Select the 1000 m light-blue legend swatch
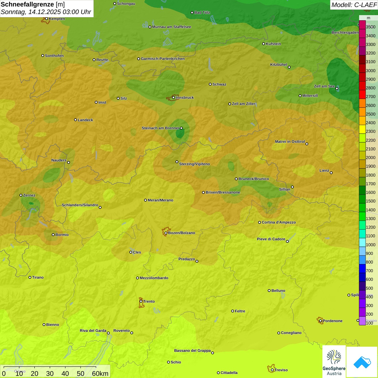The width and height of the screenshot is (378, 378). click(x=362, y=242)
